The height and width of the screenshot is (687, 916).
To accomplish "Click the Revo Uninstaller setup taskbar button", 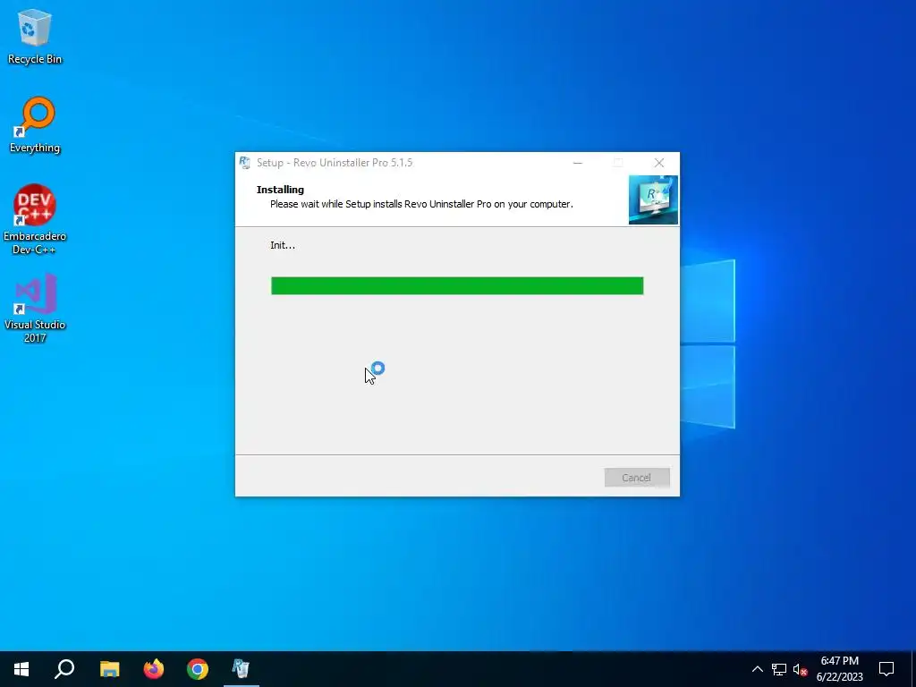I will coord(242,669).
